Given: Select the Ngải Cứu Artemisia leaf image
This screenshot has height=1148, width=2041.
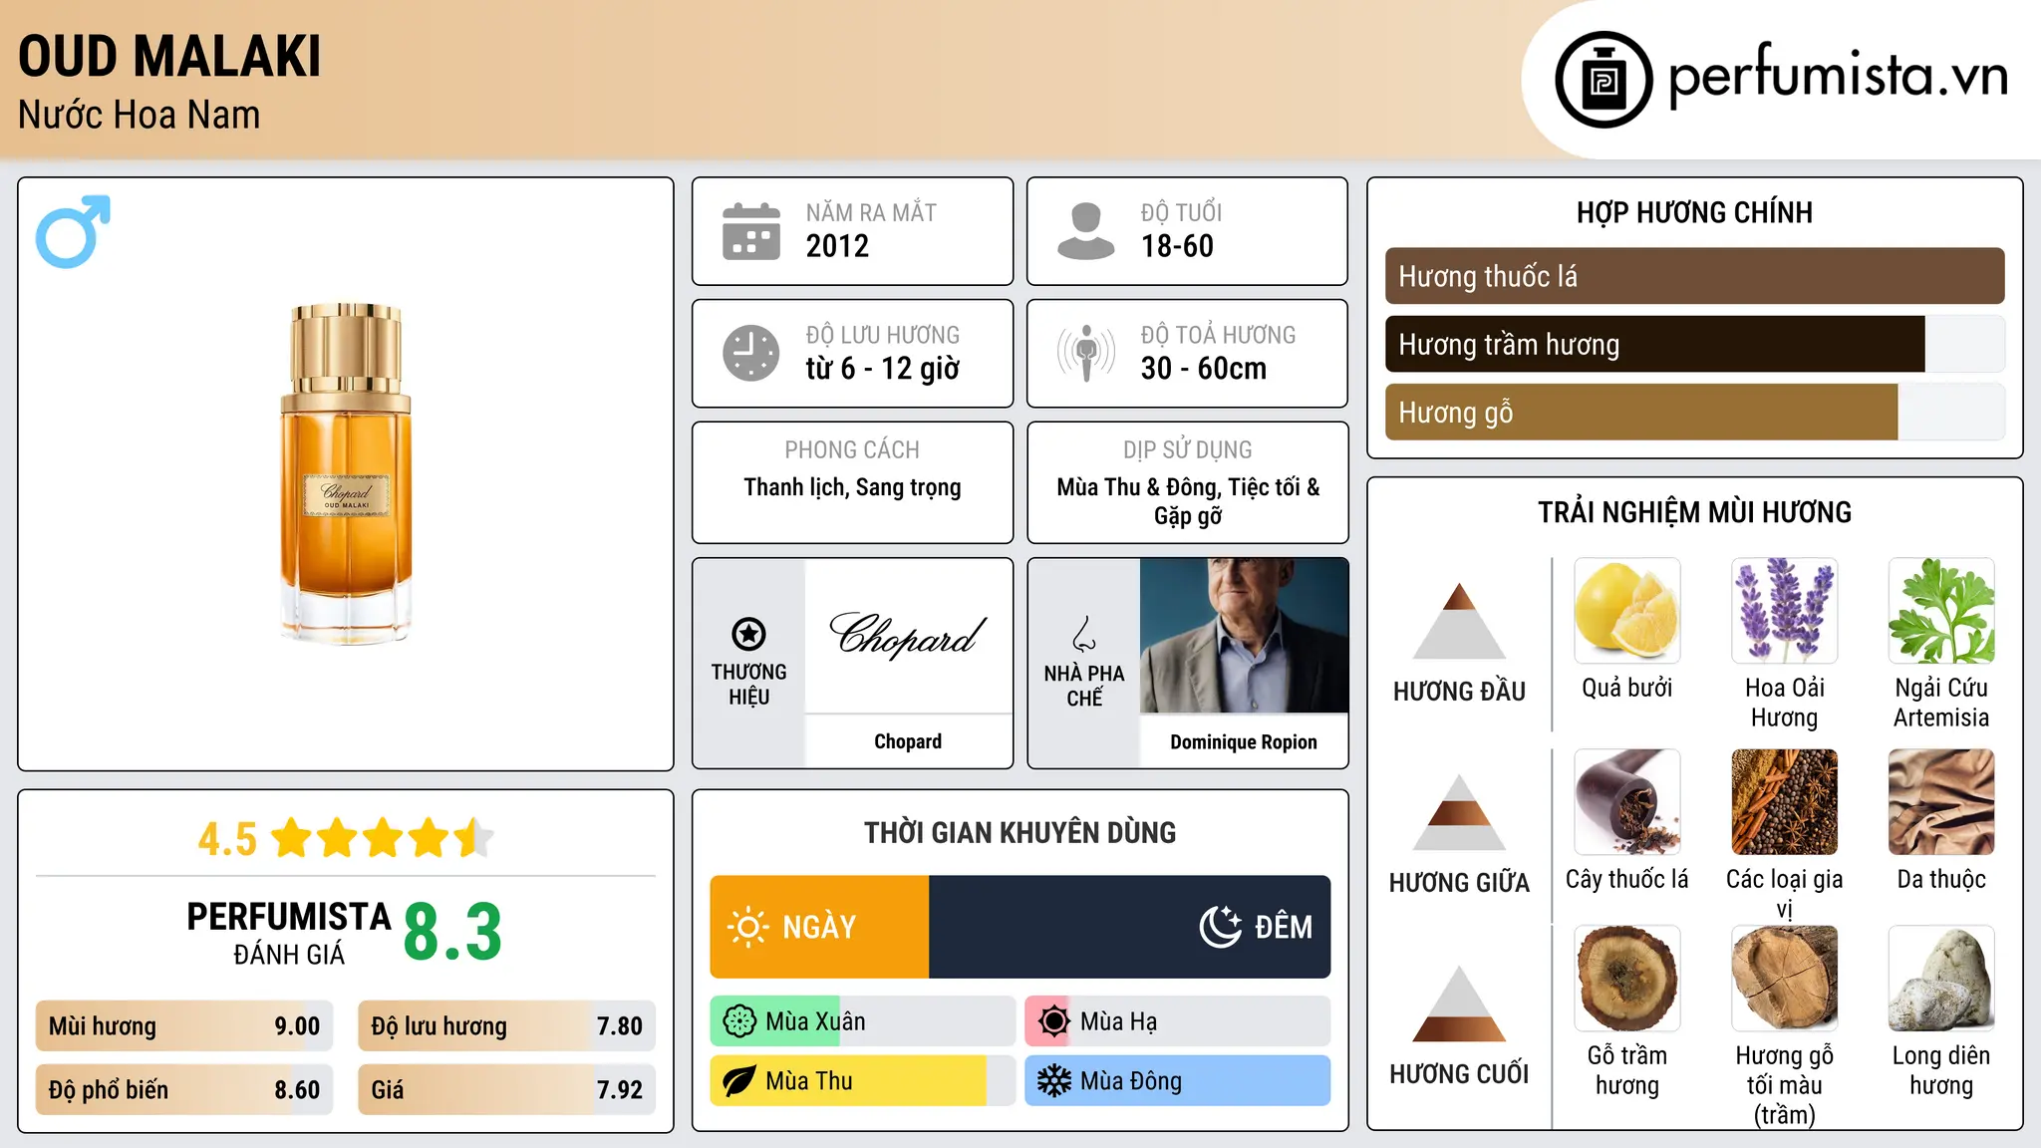Looking at the screenshot, I should pos(1941,611).
